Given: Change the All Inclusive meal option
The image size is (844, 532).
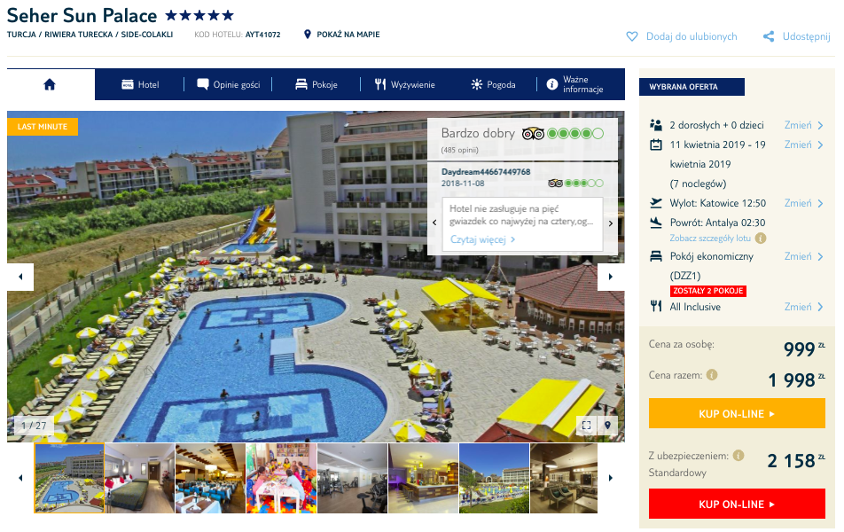Looking at the screenshot, I should (803, 307).
